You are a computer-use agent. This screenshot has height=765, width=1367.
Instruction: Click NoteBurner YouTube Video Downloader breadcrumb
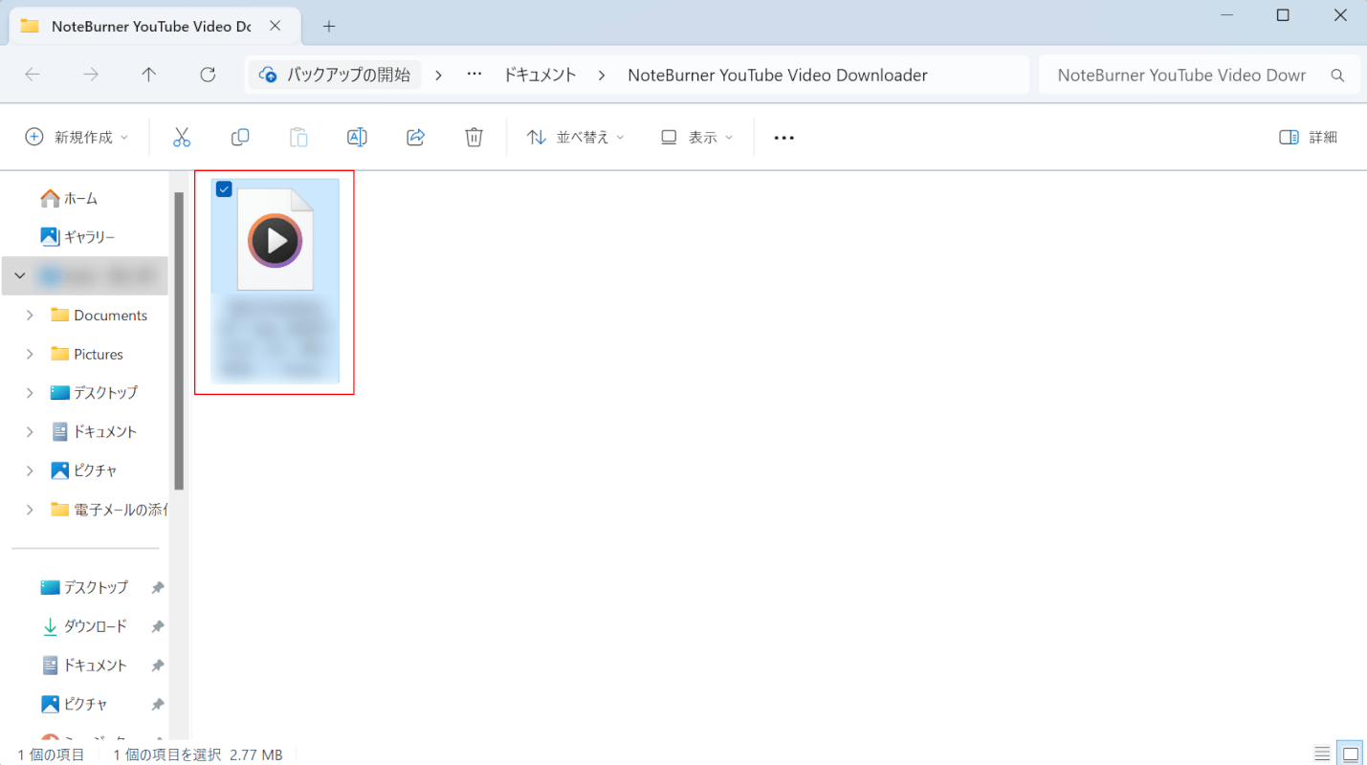[778, 75]
